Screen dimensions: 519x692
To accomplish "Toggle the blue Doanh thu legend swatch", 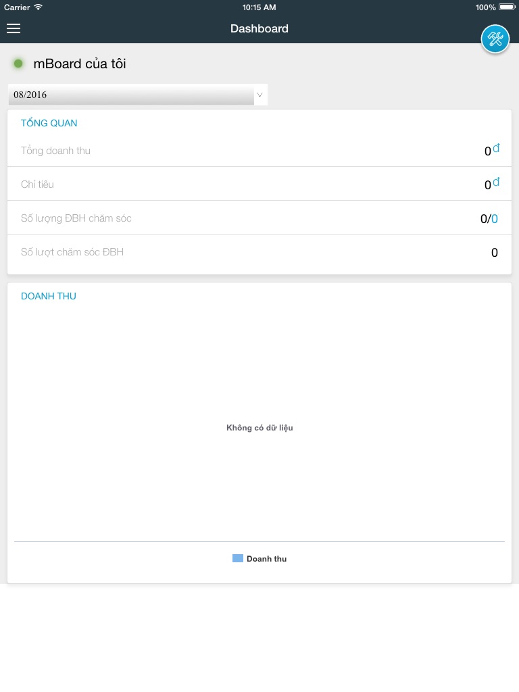I will click(238, 558).
